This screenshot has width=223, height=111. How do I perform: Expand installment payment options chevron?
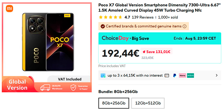217,75
